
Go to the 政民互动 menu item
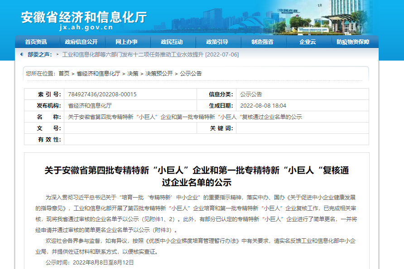pyautogui.click(x=172, y=42)
